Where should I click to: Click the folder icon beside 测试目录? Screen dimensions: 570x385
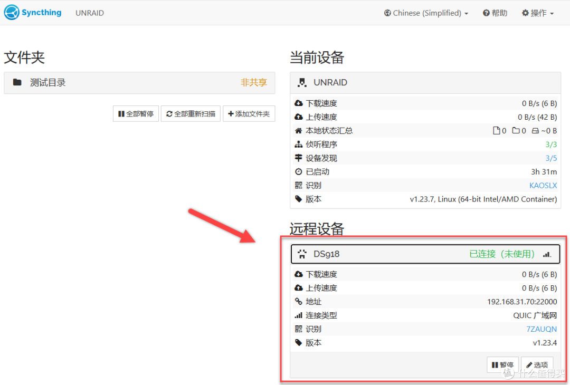17,82
